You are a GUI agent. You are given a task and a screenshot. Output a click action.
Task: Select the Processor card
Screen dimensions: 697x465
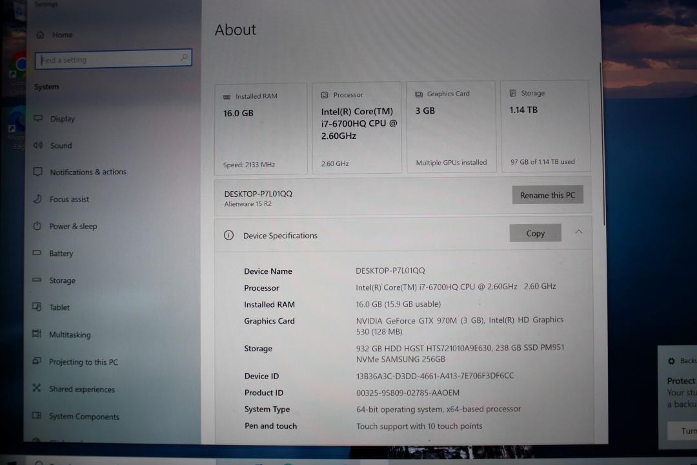tap(357, 127)
